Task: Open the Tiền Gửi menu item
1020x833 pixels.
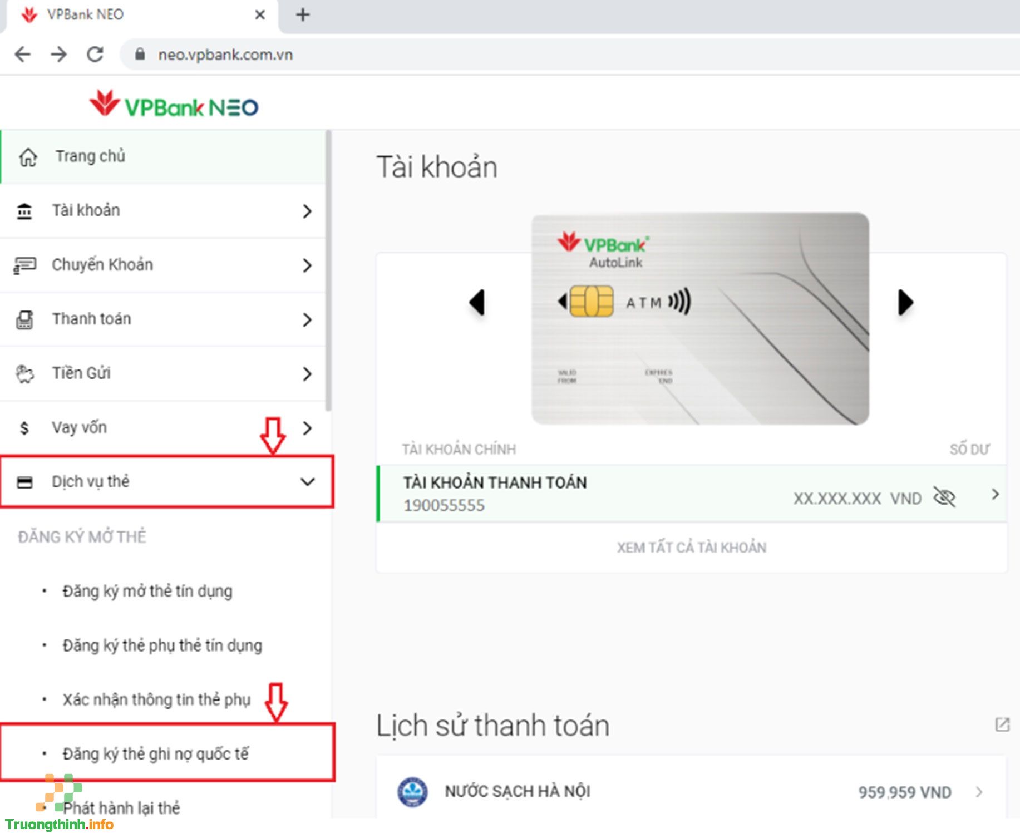Action: coord(162,373)
